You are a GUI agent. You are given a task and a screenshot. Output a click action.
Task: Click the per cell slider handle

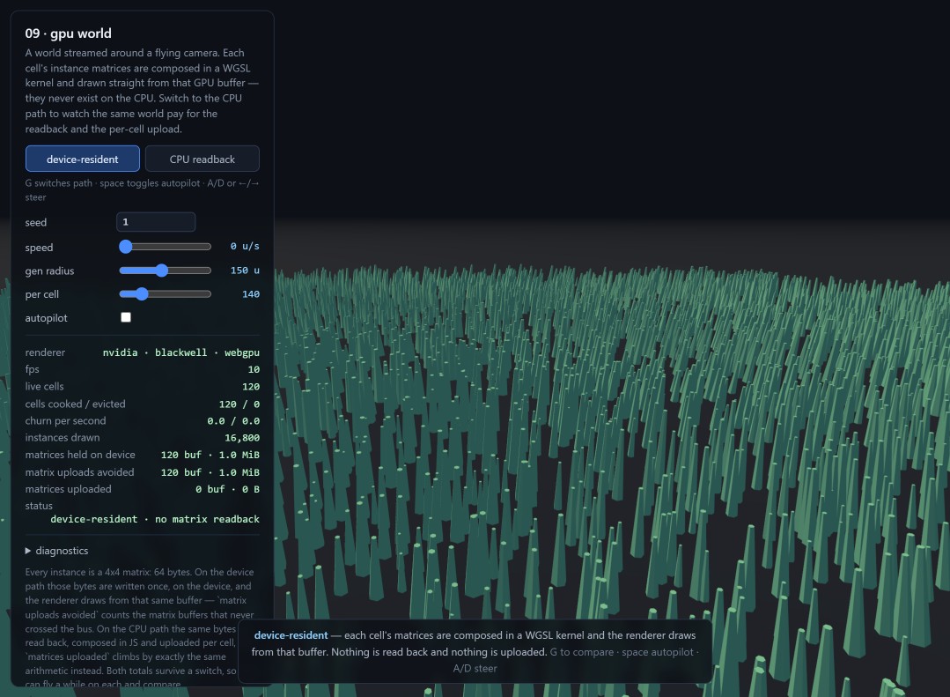141,294
